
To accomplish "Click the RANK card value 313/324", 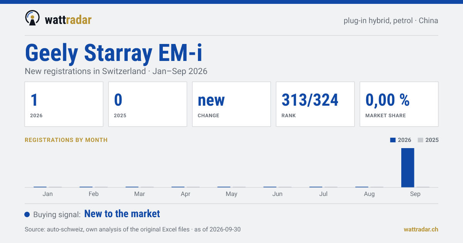I will click(x=310, y=100).
